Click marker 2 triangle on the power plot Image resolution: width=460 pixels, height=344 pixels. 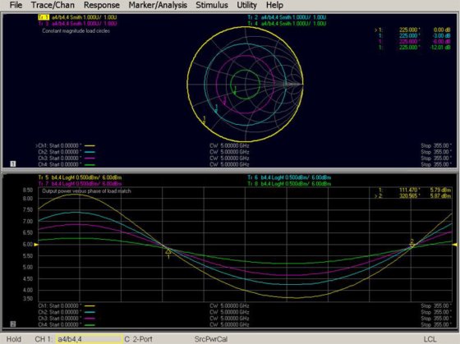pos(412,245)
